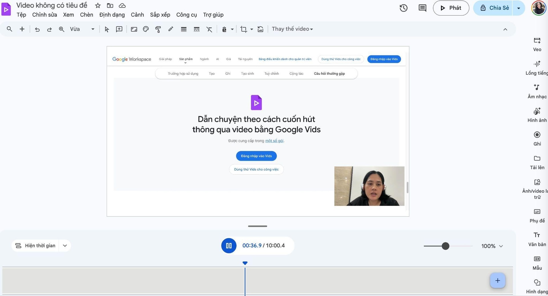Open the Xem menu
Image resolution: width=548 pixels, height=296 pixels.
[68, 15]
